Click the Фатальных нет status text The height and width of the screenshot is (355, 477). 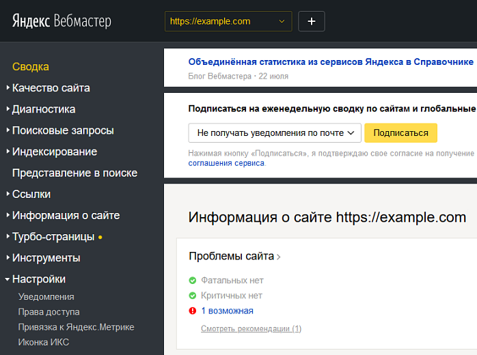232,280
